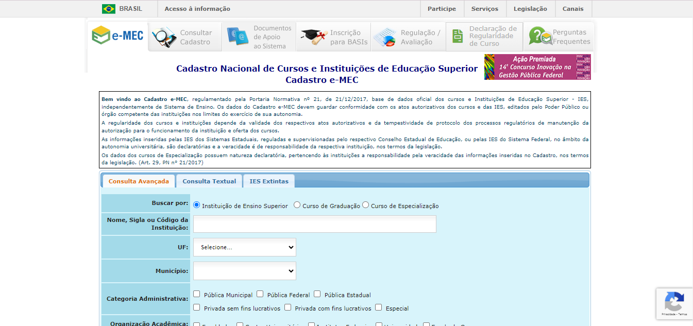Tick Privada sem fins lucrativos checkbox
Viewport: 693px width, 326px height.
197,307
